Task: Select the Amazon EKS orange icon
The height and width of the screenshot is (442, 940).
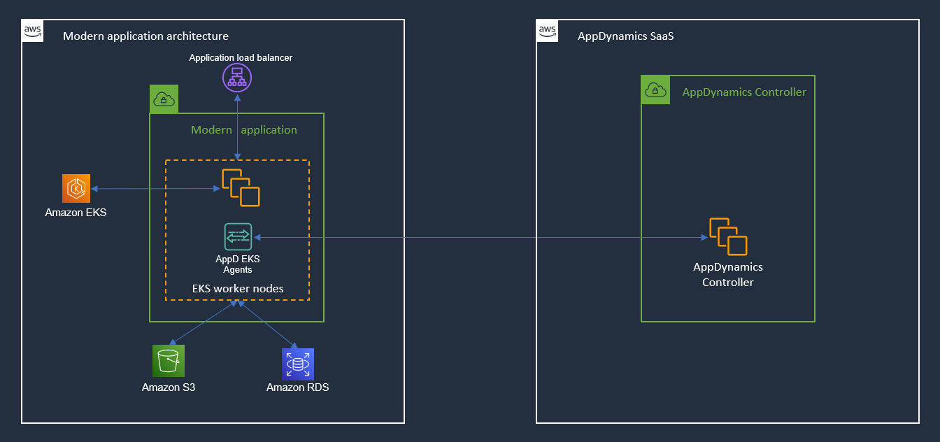Action: click(x=76, y=189)
